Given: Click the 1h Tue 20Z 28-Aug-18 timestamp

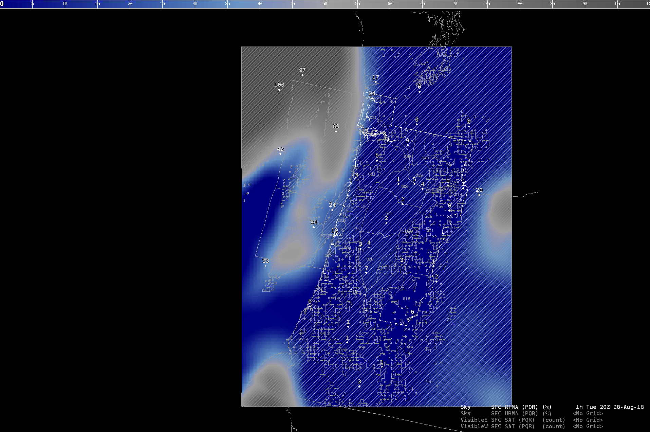Looking at the screenshot, I should [610, 407].
